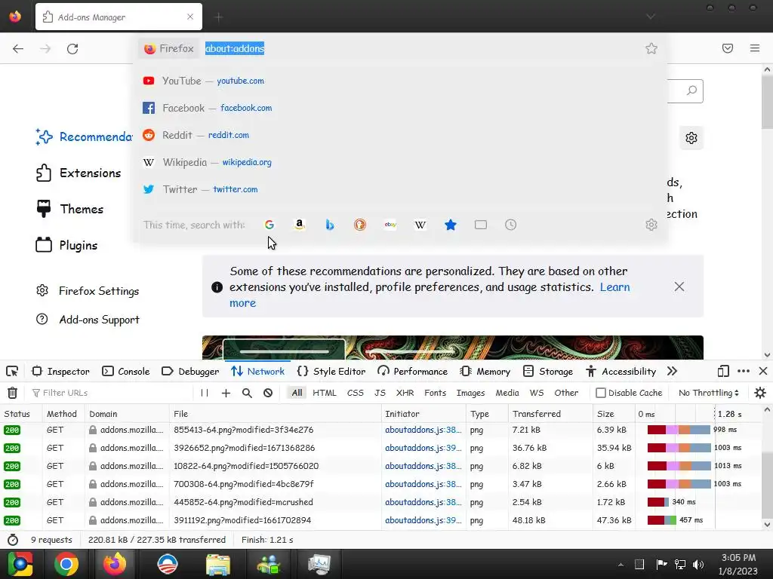Switch to the Console tab
Viewport: 773px width, 579px height.
126,372
